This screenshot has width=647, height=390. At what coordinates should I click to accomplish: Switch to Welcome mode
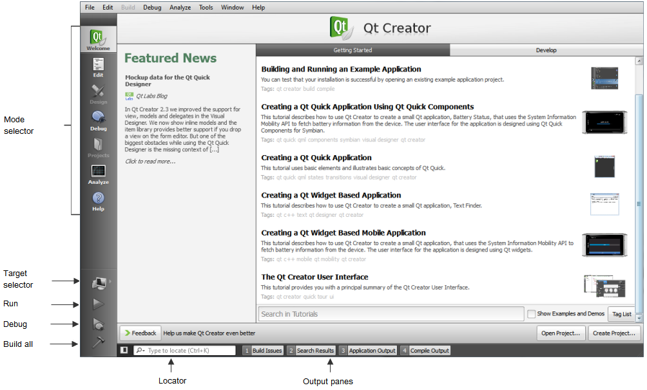(x=98, y=39)
